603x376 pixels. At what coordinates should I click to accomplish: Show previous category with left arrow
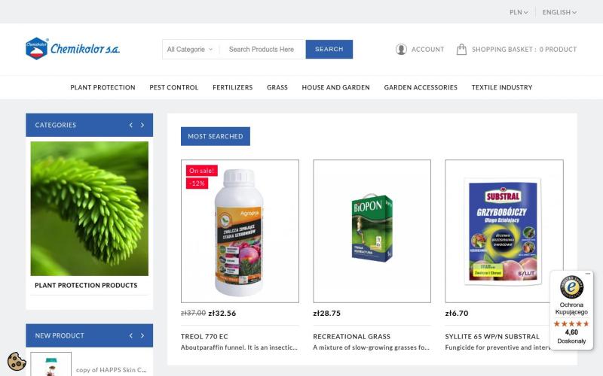click(130, 125)
